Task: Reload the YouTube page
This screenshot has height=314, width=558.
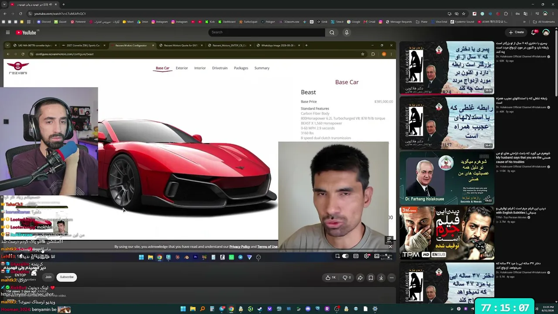Action: click(x=21, y=14)
